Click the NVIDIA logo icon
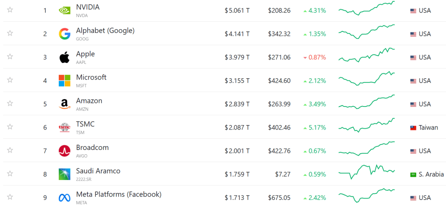 pos(64,10)
